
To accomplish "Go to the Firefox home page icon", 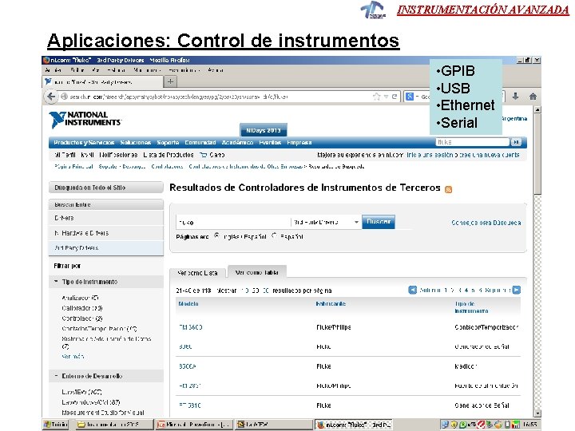I will tap(533, 97).
